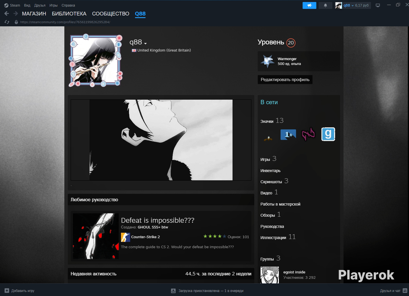Open announcements megaphone button

309,5
